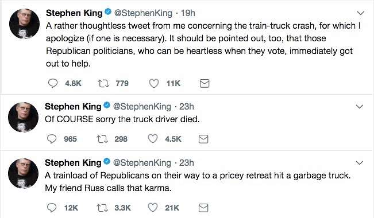Open Stephen King profile name in first tweet
This screenshot has height=218, width=374.
pyautogui.click(x=74, y=13)
